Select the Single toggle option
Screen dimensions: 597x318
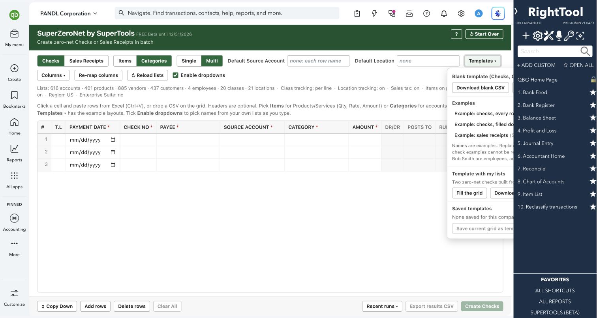click(189, 61)
